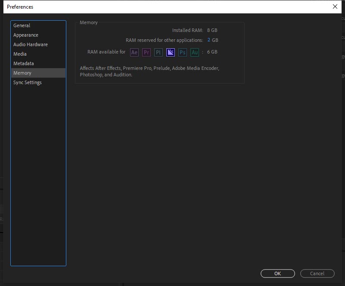Click the After Effects (Ae) icon
Viewport: 345px width, 286px height.
pyautogui.click(x=134, y=52)
